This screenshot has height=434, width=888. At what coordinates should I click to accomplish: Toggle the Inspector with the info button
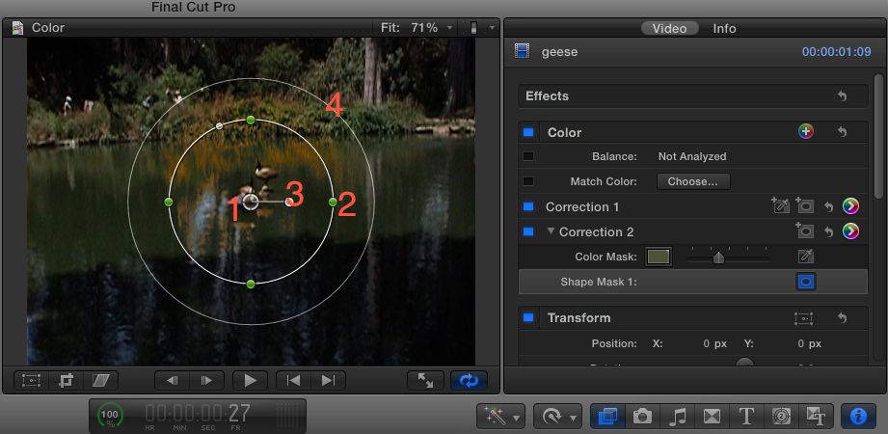pyautogui.click(x=858, y=417)
